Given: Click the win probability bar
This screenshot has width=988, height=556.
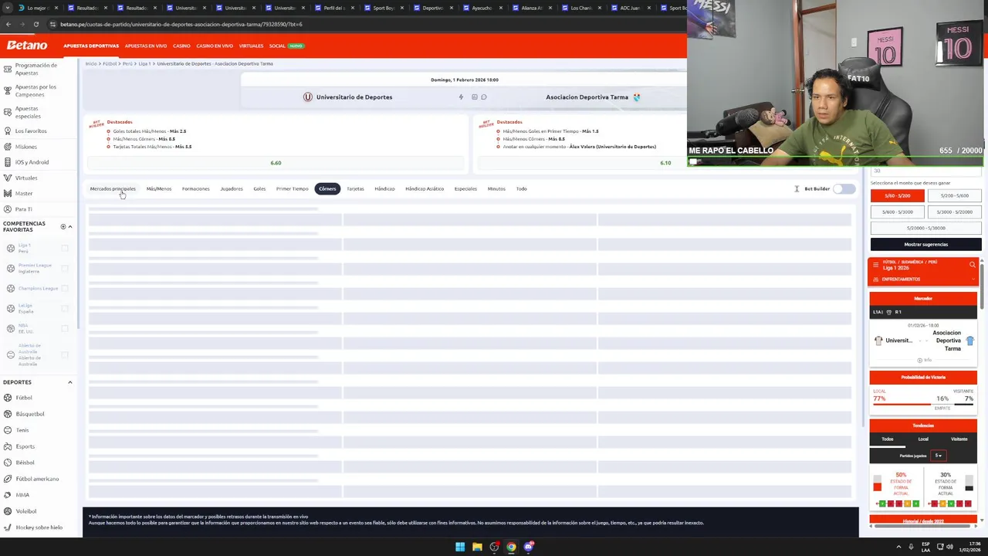Looking at the screenshot, I should click(923, 404).
